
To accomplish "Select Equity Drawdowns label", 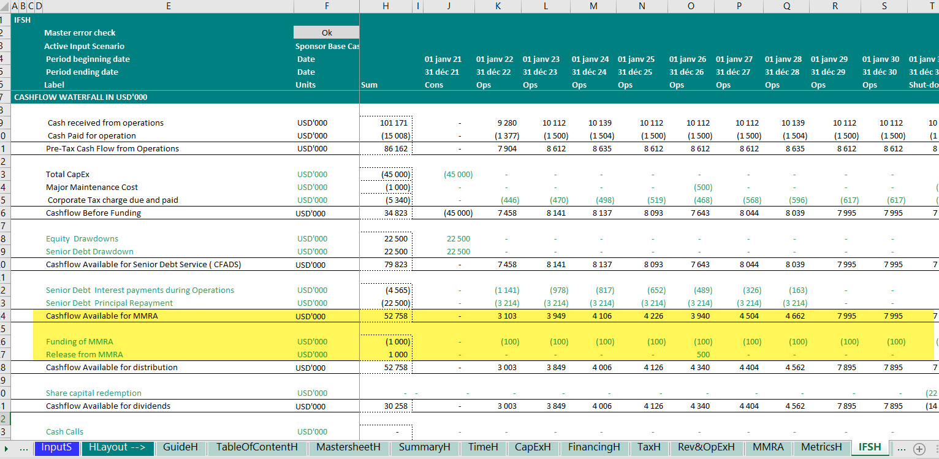I will pos(82,238).
